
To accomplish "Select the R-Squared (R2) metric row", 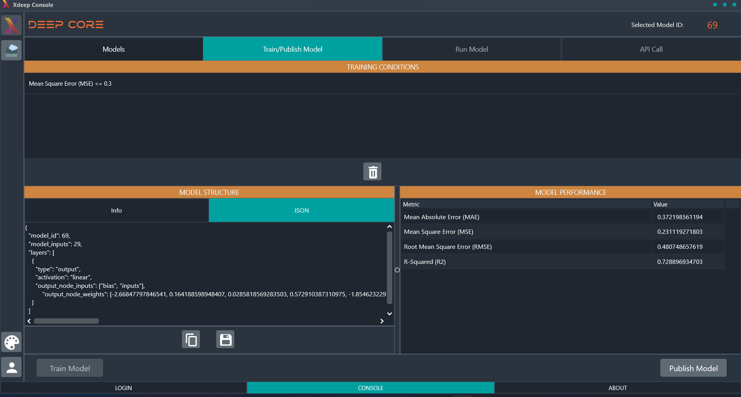I will [x=562, y=262].
